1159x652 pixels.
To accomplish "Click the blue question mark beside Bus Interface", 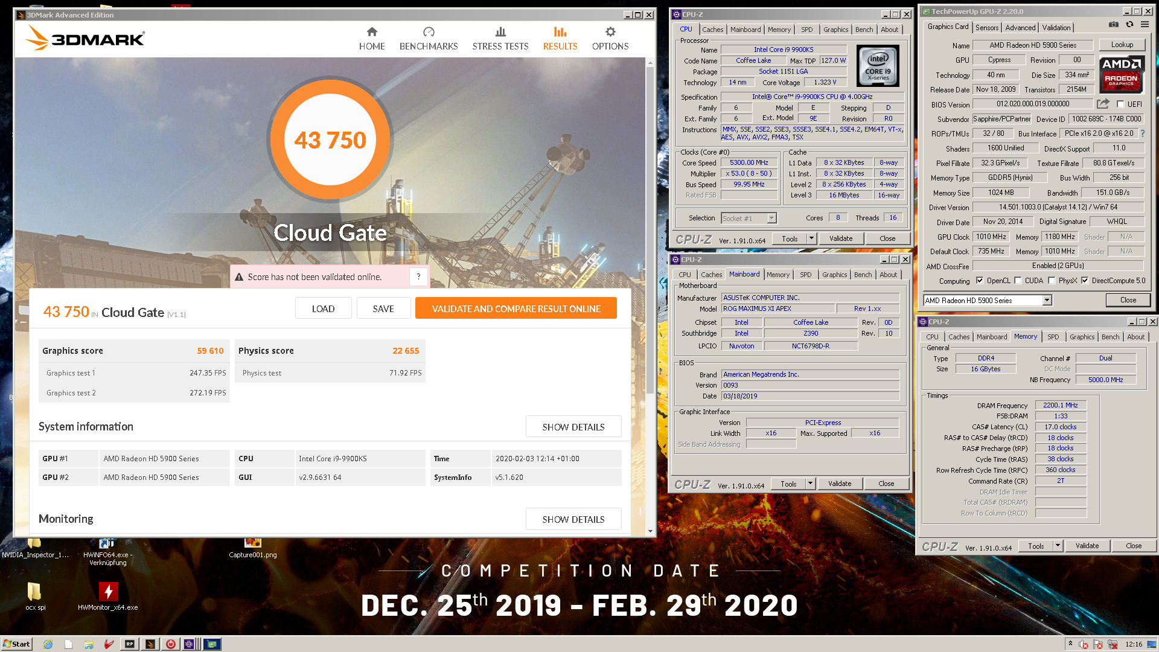I will tap(1143, 133).
